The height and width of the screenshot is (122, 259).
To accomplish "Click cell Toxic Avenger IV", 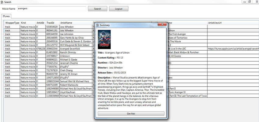I will point(187,92).
